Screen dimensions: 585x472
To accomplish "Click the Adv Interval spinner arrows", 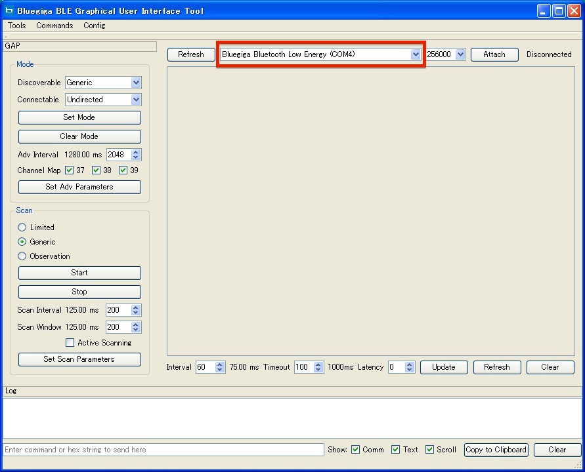I will tap(136, 155).
